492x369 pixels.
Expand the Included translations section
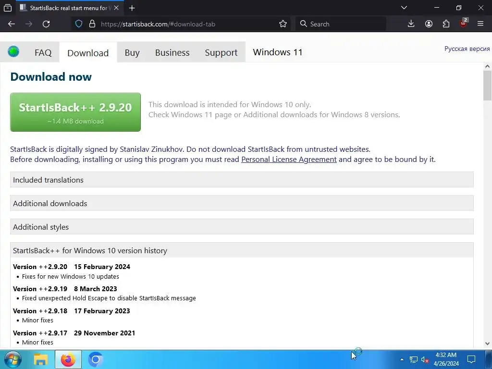point(242,180)
